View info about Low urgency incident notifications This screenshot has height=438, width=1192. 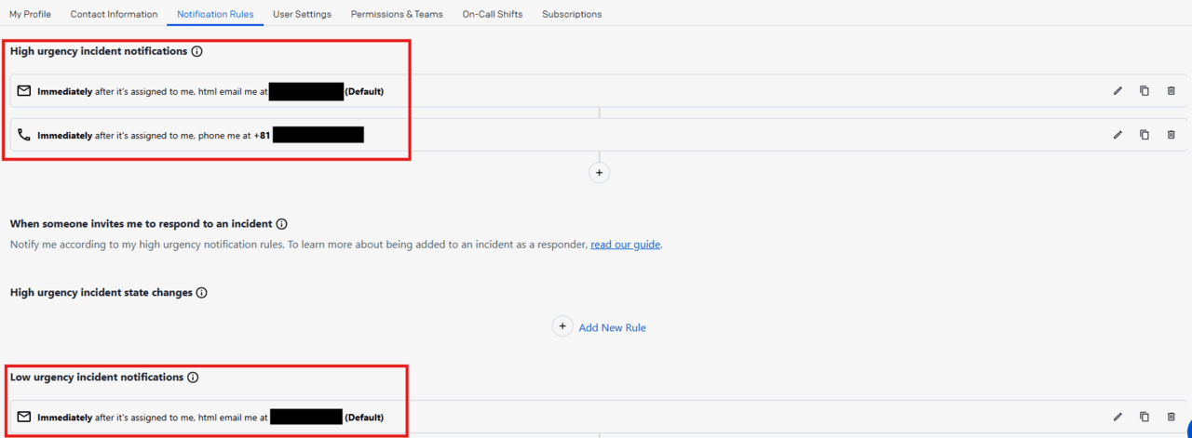[x=193, y=378]
